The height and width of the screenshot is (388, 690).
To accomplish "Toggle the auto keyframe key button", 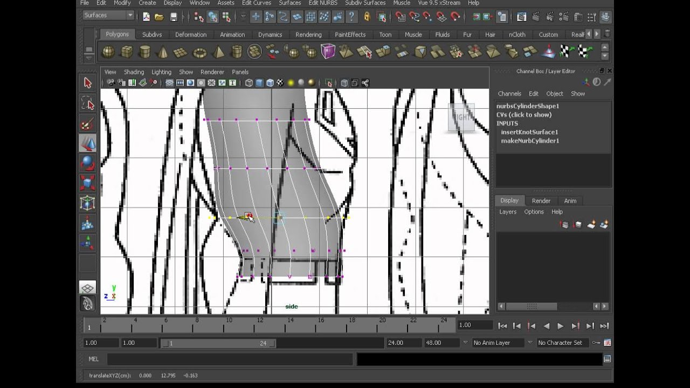I will [596, 343].
